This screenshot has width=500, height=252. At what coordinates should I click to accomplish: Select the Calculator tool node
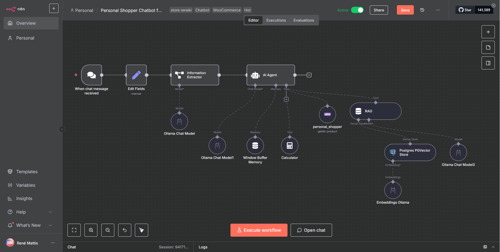point(290,146)
